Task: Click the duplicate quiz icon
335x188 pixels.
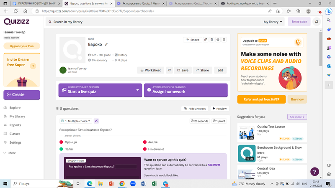Action: [x=206, y=40]
